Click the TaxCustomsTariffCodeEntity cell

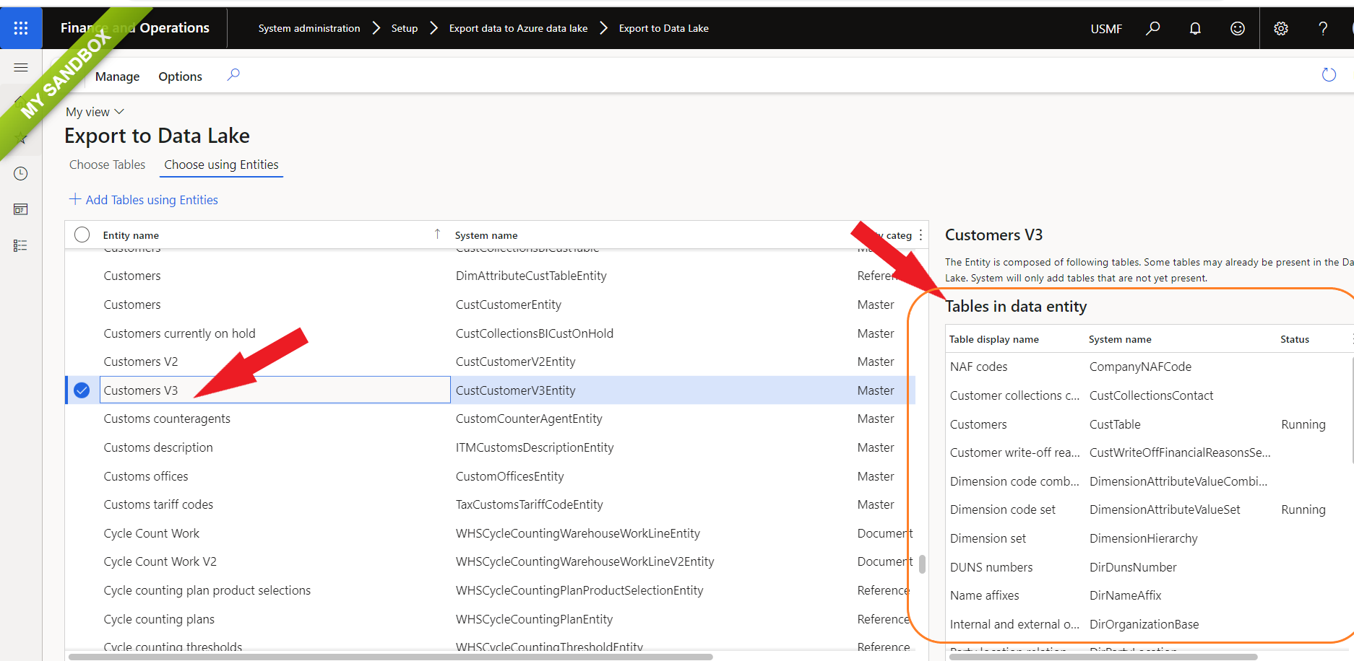pyautogui.click(x=529, y=504)
